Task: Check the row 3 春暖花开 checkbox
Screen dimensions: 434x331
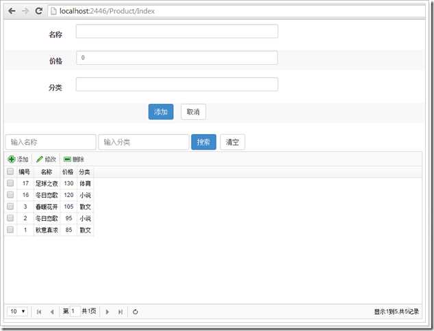Action: [x=10, y=207]
